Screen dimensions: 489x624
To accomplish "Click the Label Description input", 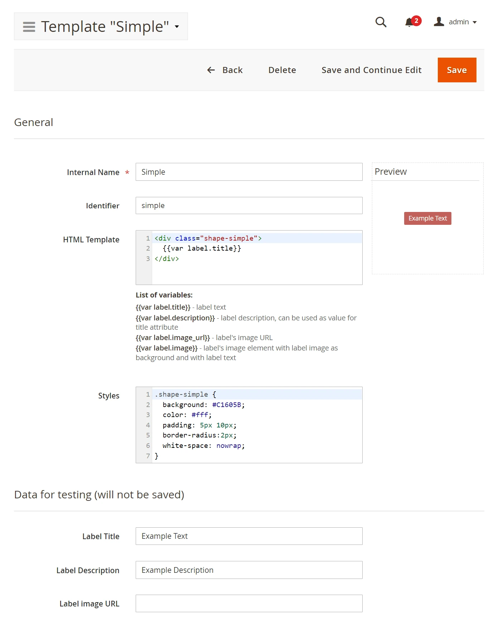I will (x=249, y=570).
